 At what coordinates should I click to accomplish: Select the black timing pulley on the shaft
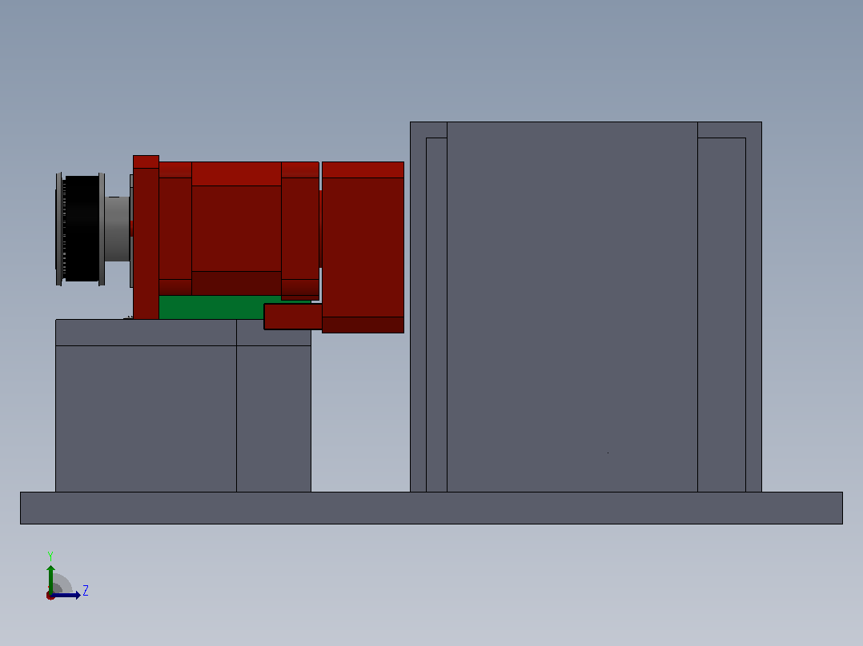point(82,229)
